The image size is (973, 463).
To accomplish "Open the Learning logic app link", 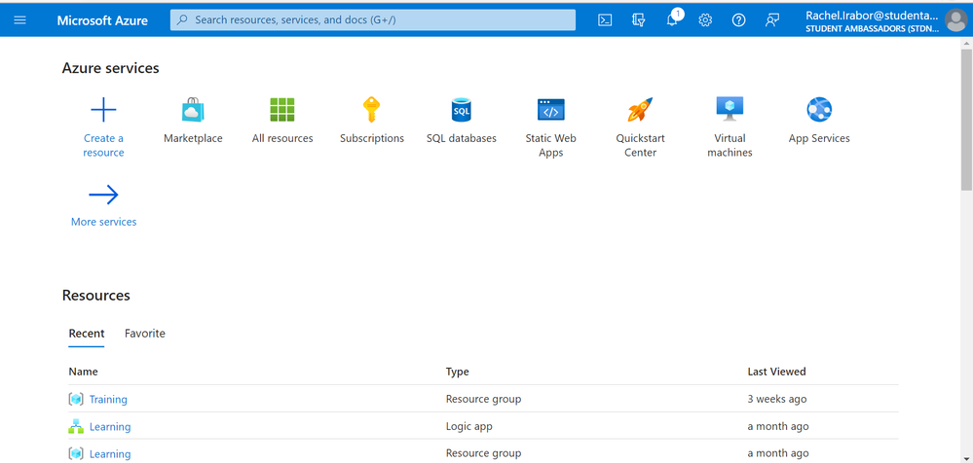I will point(110,426).
